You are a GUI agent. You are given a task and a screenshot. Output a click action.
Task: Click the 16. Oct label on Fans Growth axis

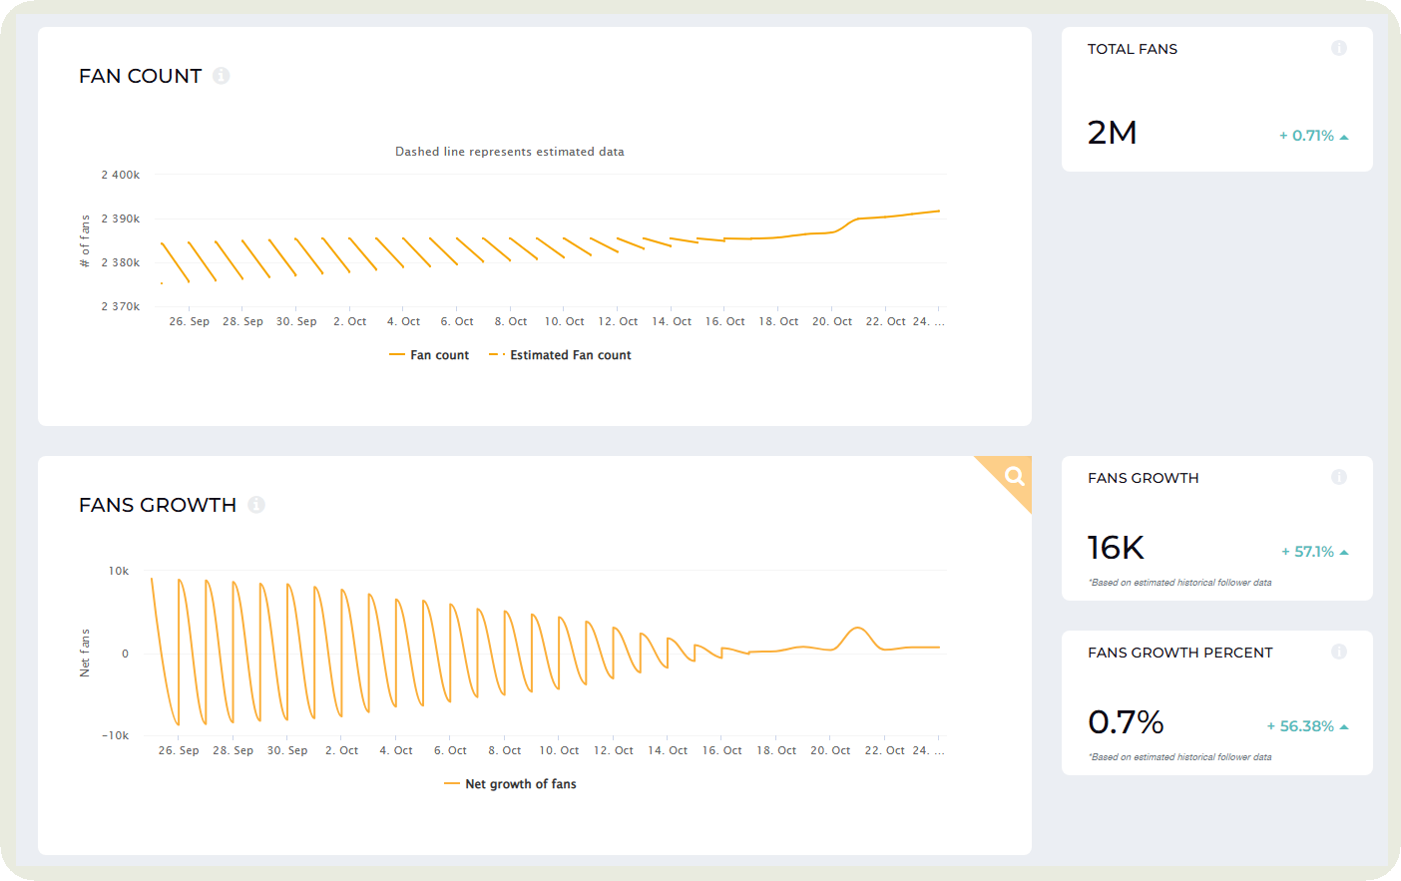[721, 749]
